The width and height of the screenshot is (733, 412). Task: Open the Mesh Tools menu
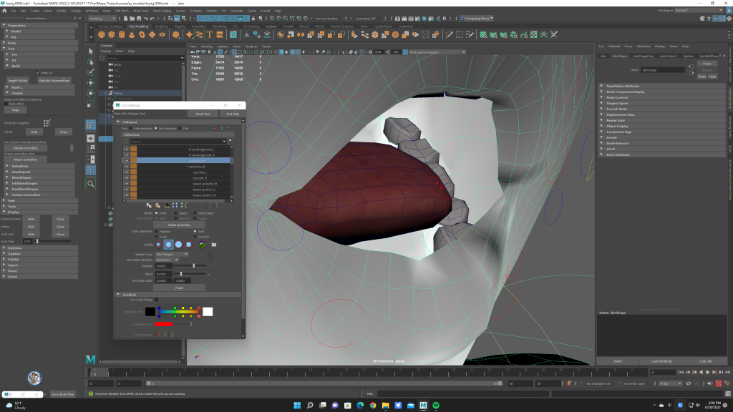(140, 11)
